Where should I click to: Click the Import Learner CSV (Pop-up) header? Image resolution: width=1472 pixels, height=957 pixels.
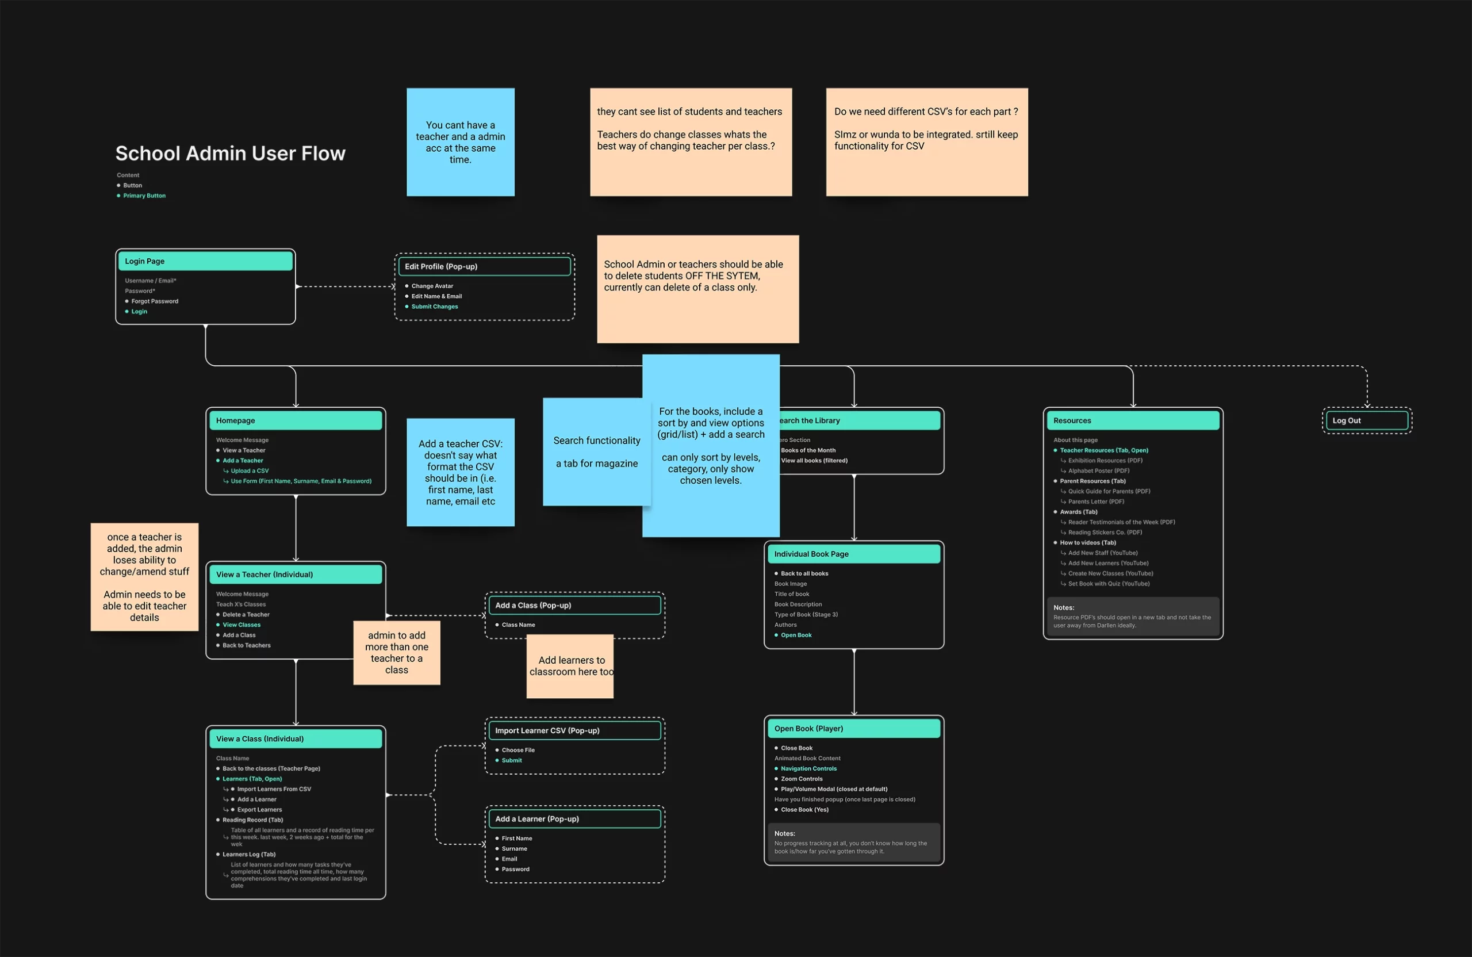pyautogui.click(x=574, y=730)
